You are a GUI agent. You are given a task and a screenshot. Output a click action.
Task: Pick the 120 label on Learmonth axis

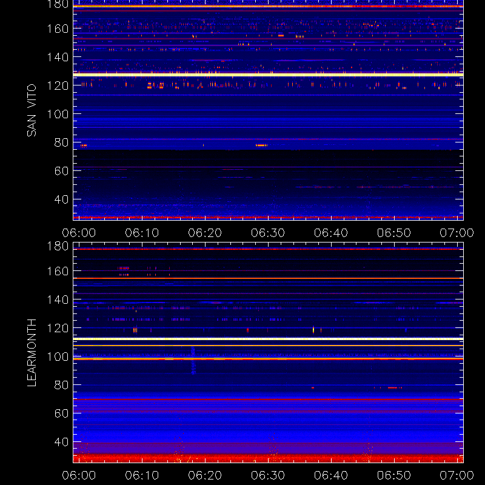pyautogui.click(x=58, y=328)
